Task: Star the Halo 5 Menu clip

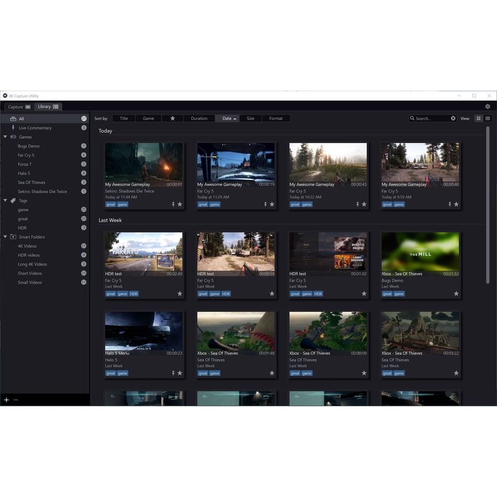Action: (180, 373)
